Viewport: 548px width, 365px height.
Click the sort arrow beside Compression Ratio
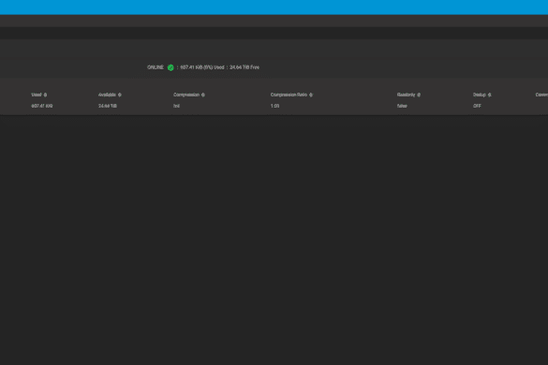point(311,95)
